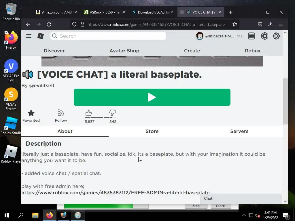Click Stop in the installer window behind
Image resolution: width=295 pixels, height=221 pixels.
tap(196, 206)
